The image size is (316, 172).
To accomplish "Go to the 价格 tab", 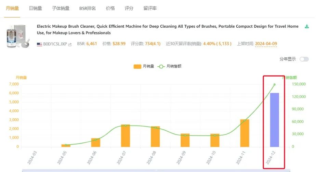I will [110, 8].
